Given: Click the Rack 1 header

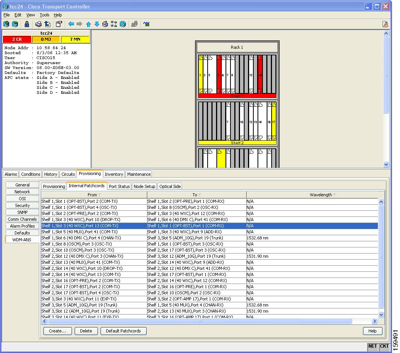Looking at the screenshot, I should tap(237, 47).
